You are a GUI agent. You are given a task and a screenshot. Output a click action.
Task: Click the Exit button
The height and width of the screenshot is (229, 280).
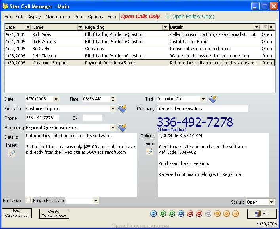(x=262, y=214)
